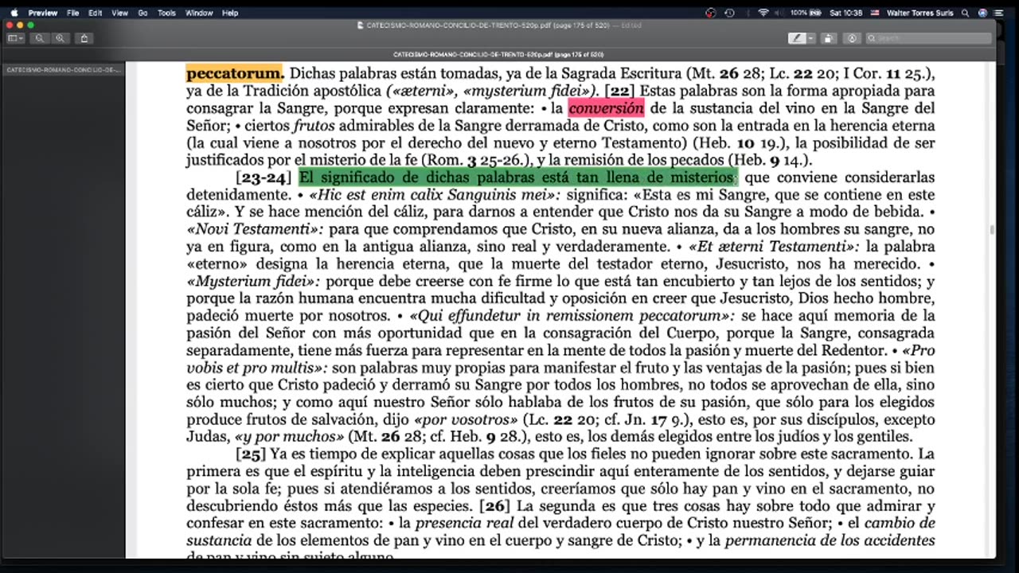
Task: Click the Siri menu bar icon
Action: (x=982, y=13)
